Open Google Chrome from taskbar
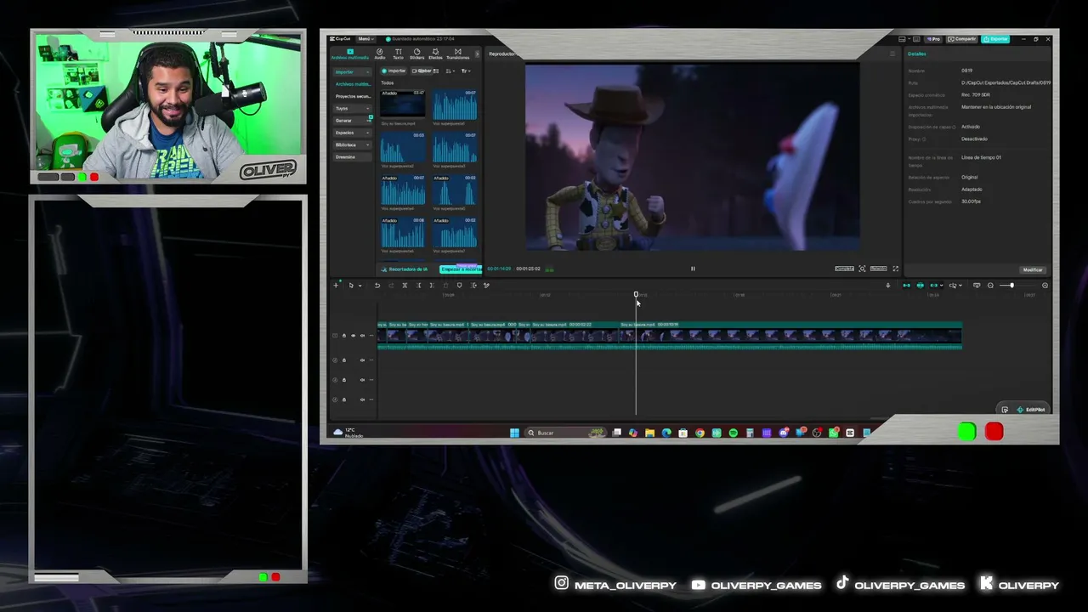The height and width of the screenshot is (612, 1088). pos(700,433)
